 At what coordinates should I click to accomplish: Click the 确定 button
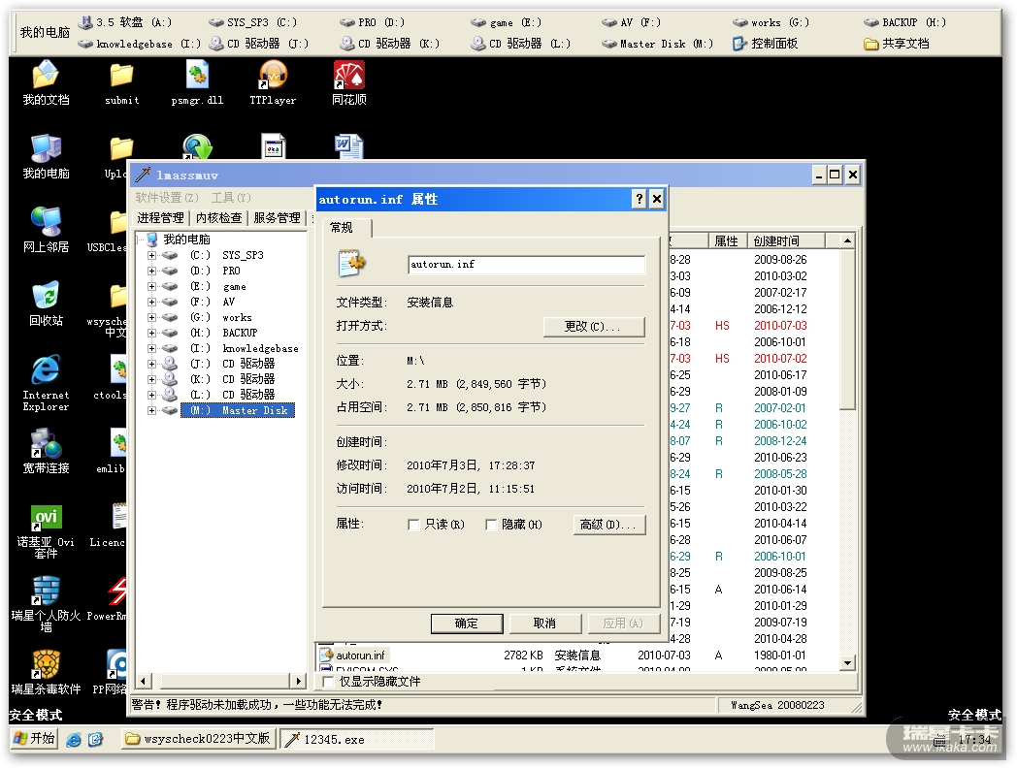click(467, 623)
